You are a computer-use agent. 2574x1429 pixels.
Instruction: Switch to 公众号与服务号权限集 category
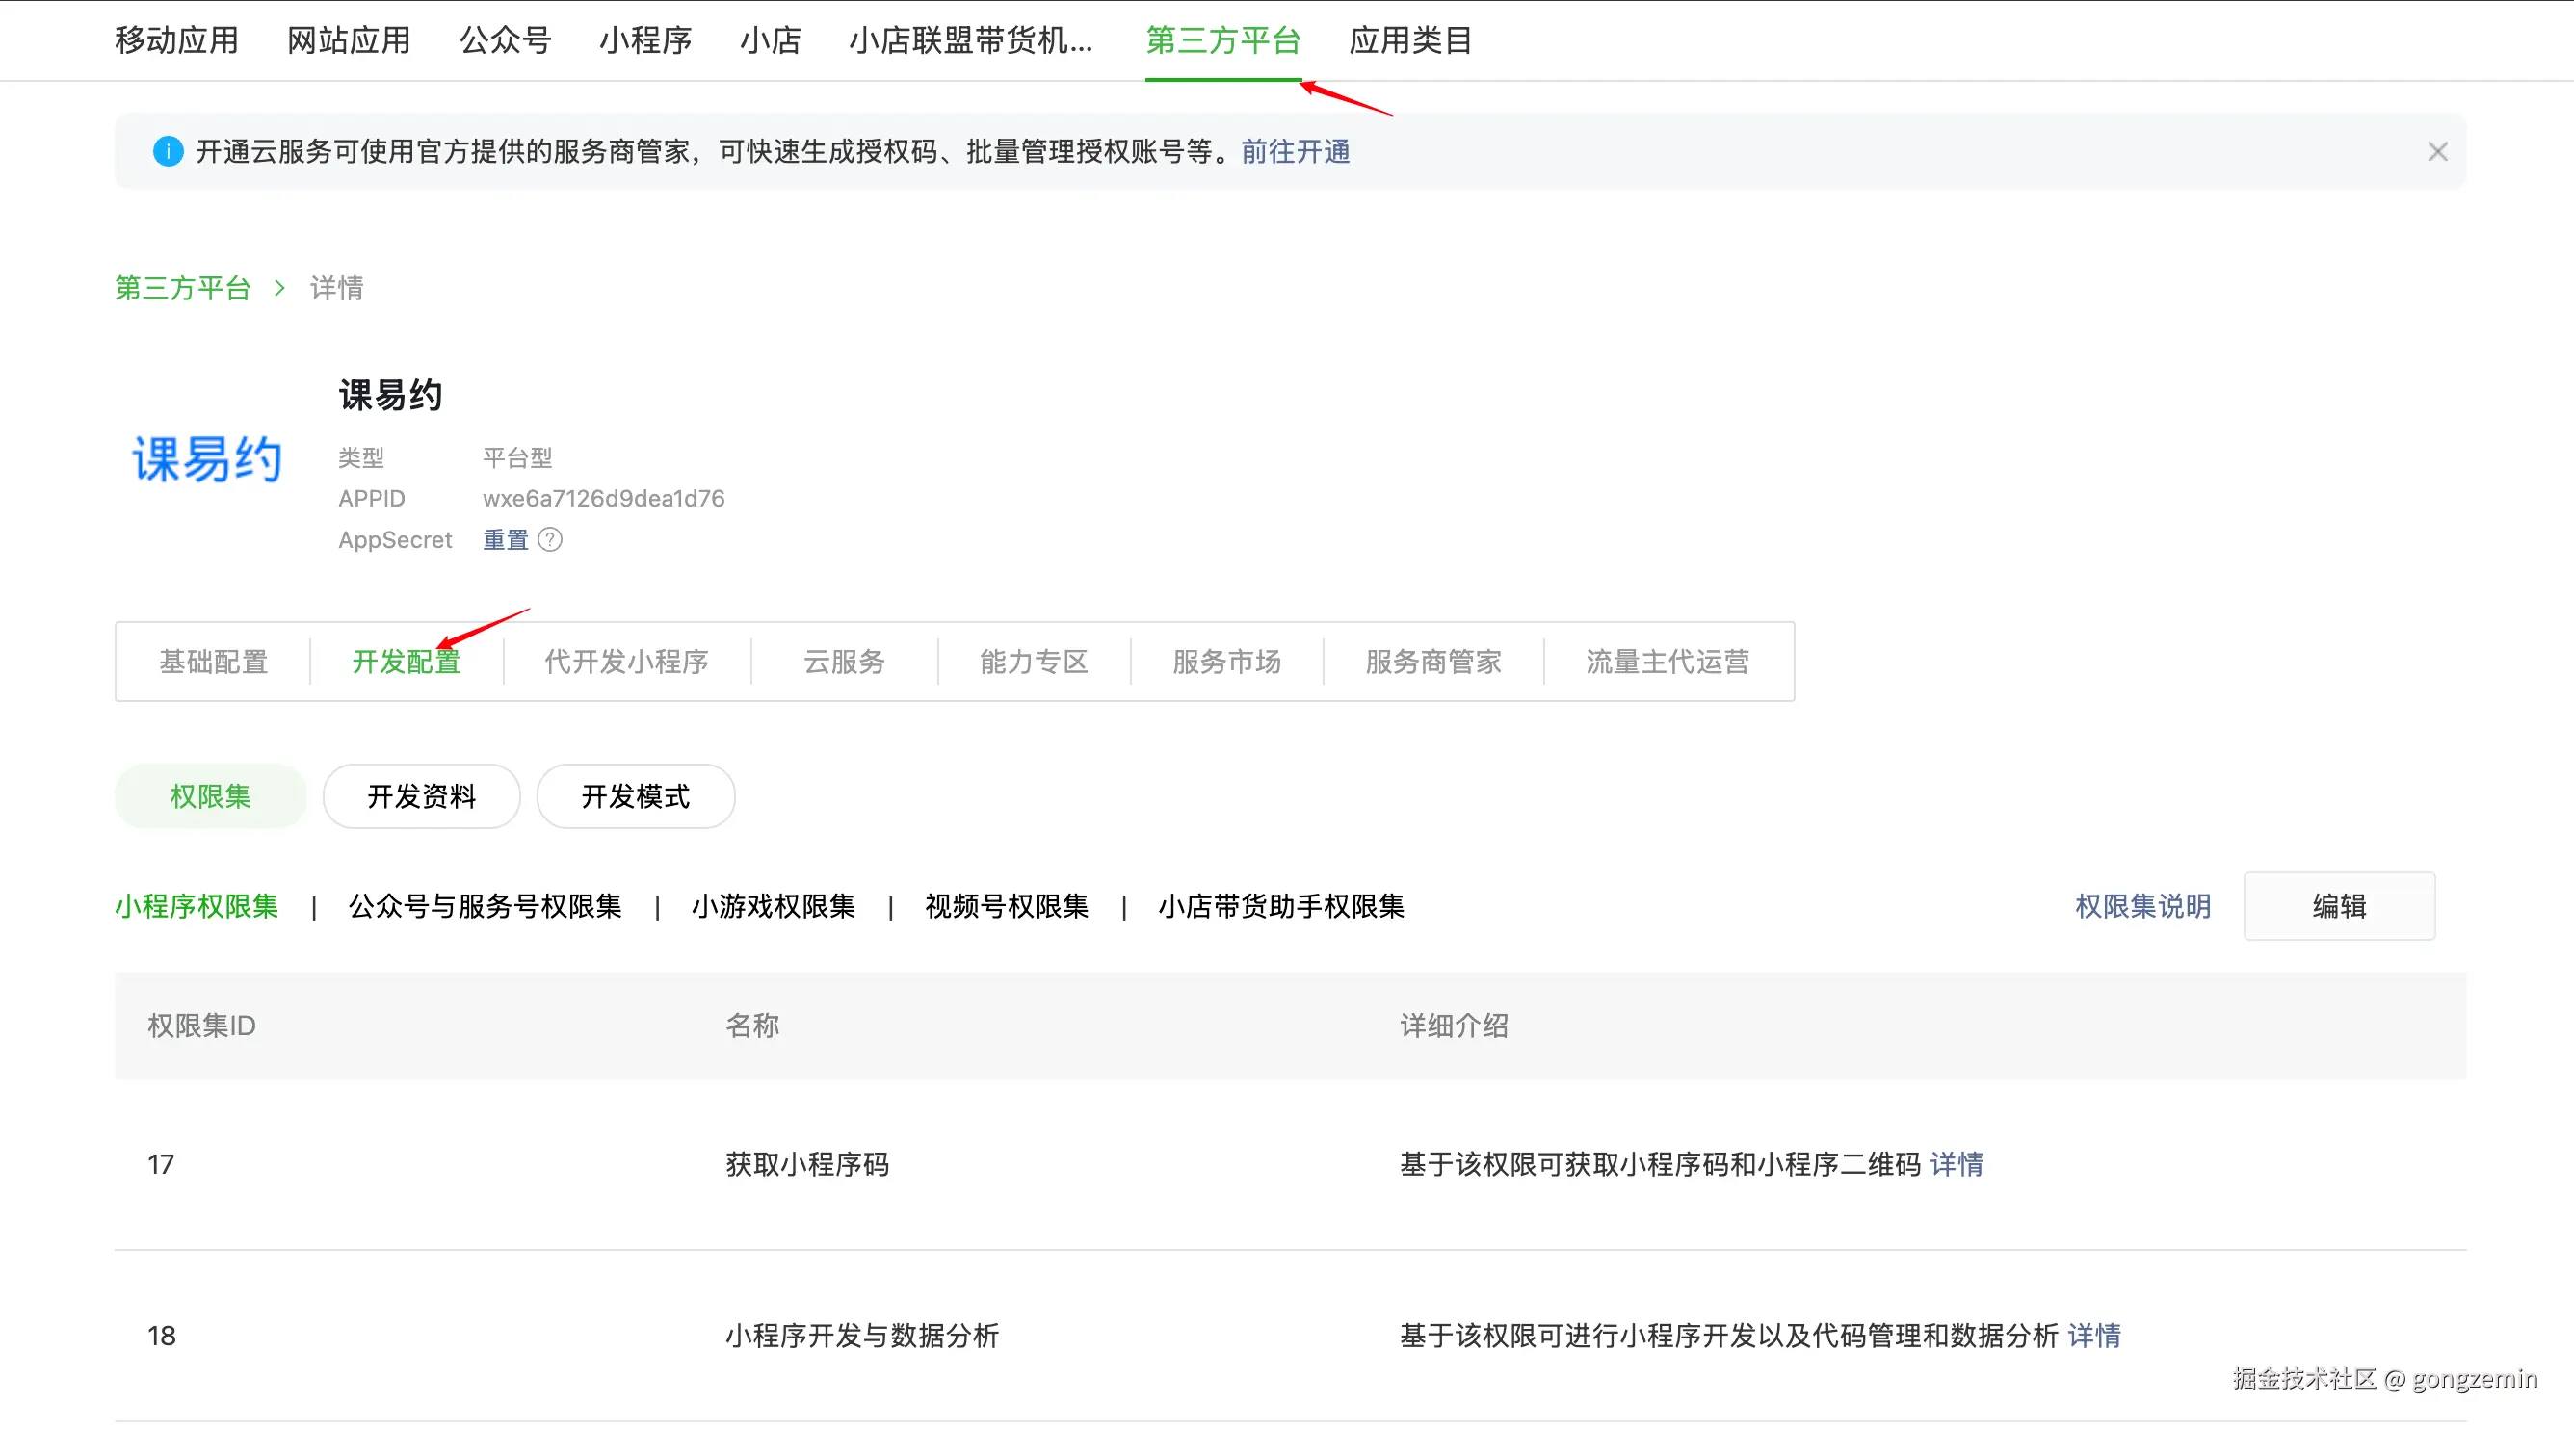(485, 907)
